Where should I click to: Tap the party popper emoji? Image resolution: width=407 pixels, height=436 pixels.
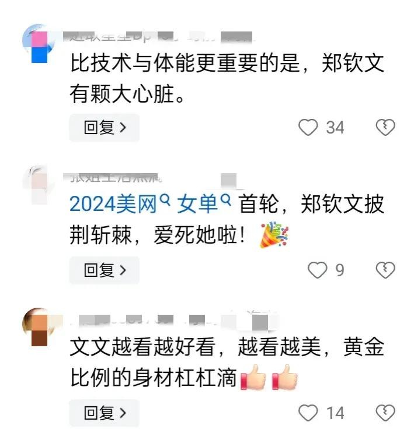click(x=274, y=235)
